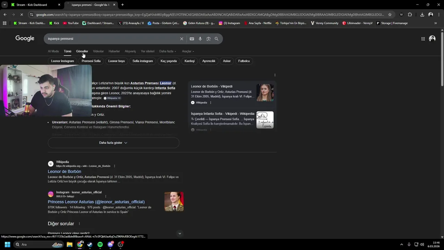Screen dimensions: 444x250
Task: Go back to the previous page
Action: pyautogui.click(x=5, y=15)
